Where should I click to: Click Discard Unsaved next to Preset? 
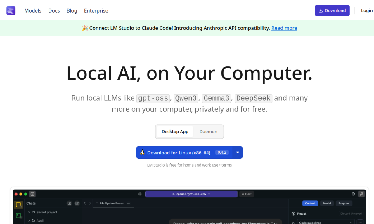coord(351,213)
